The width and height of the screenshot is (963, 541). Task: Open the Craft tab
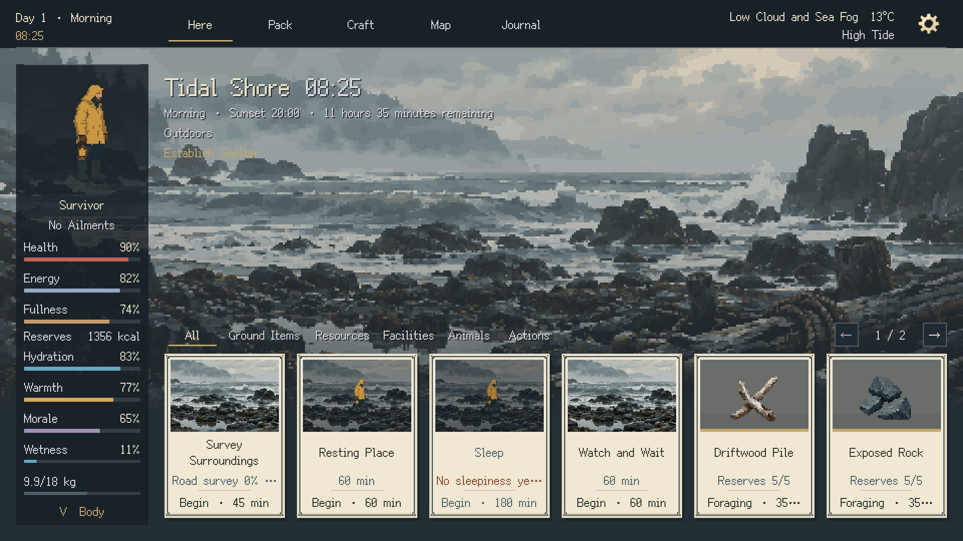tap(360, 25)
